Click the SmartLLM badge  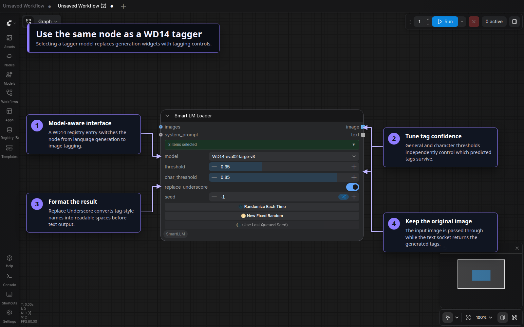pos(176,234)
